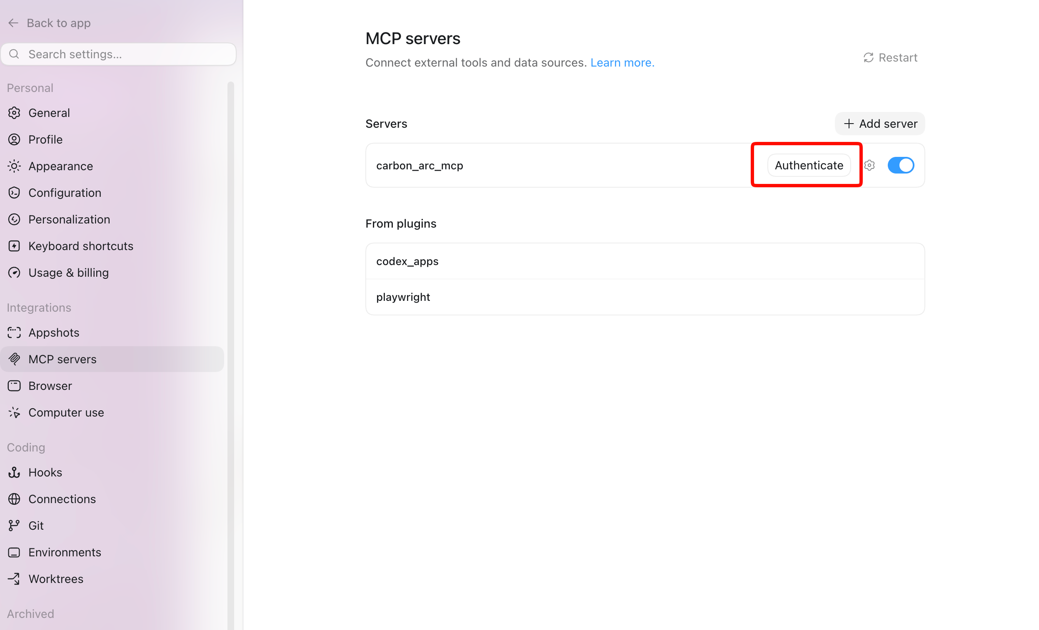
Task: Click the Profile person icon
Action: [14, 139]
